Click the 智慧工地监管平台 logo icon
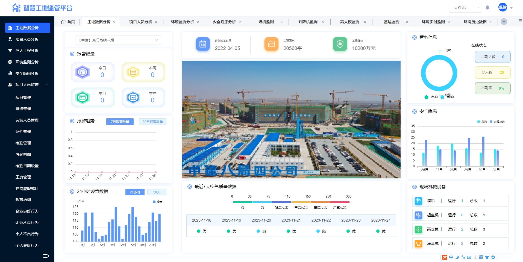Image resolution: width=523 pixels, height=262 pixels. click(16, 8)
